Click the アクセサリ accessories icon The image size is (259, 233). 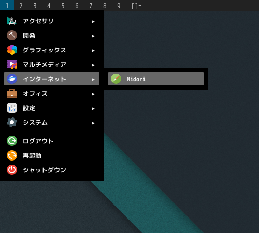tap(12, 21)
